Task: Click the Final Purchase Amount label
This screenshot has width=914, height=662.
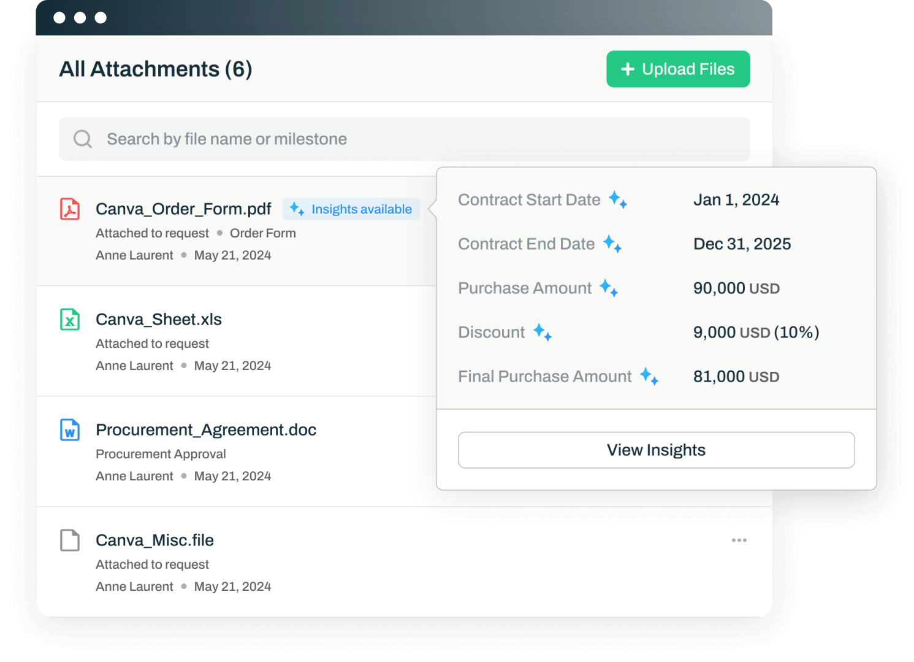Action: tap(545, 377)
